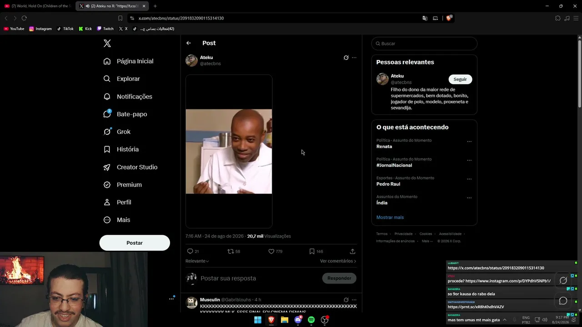
Task: Open more options for the Pedro Raul trend
Action: point(469,179)
